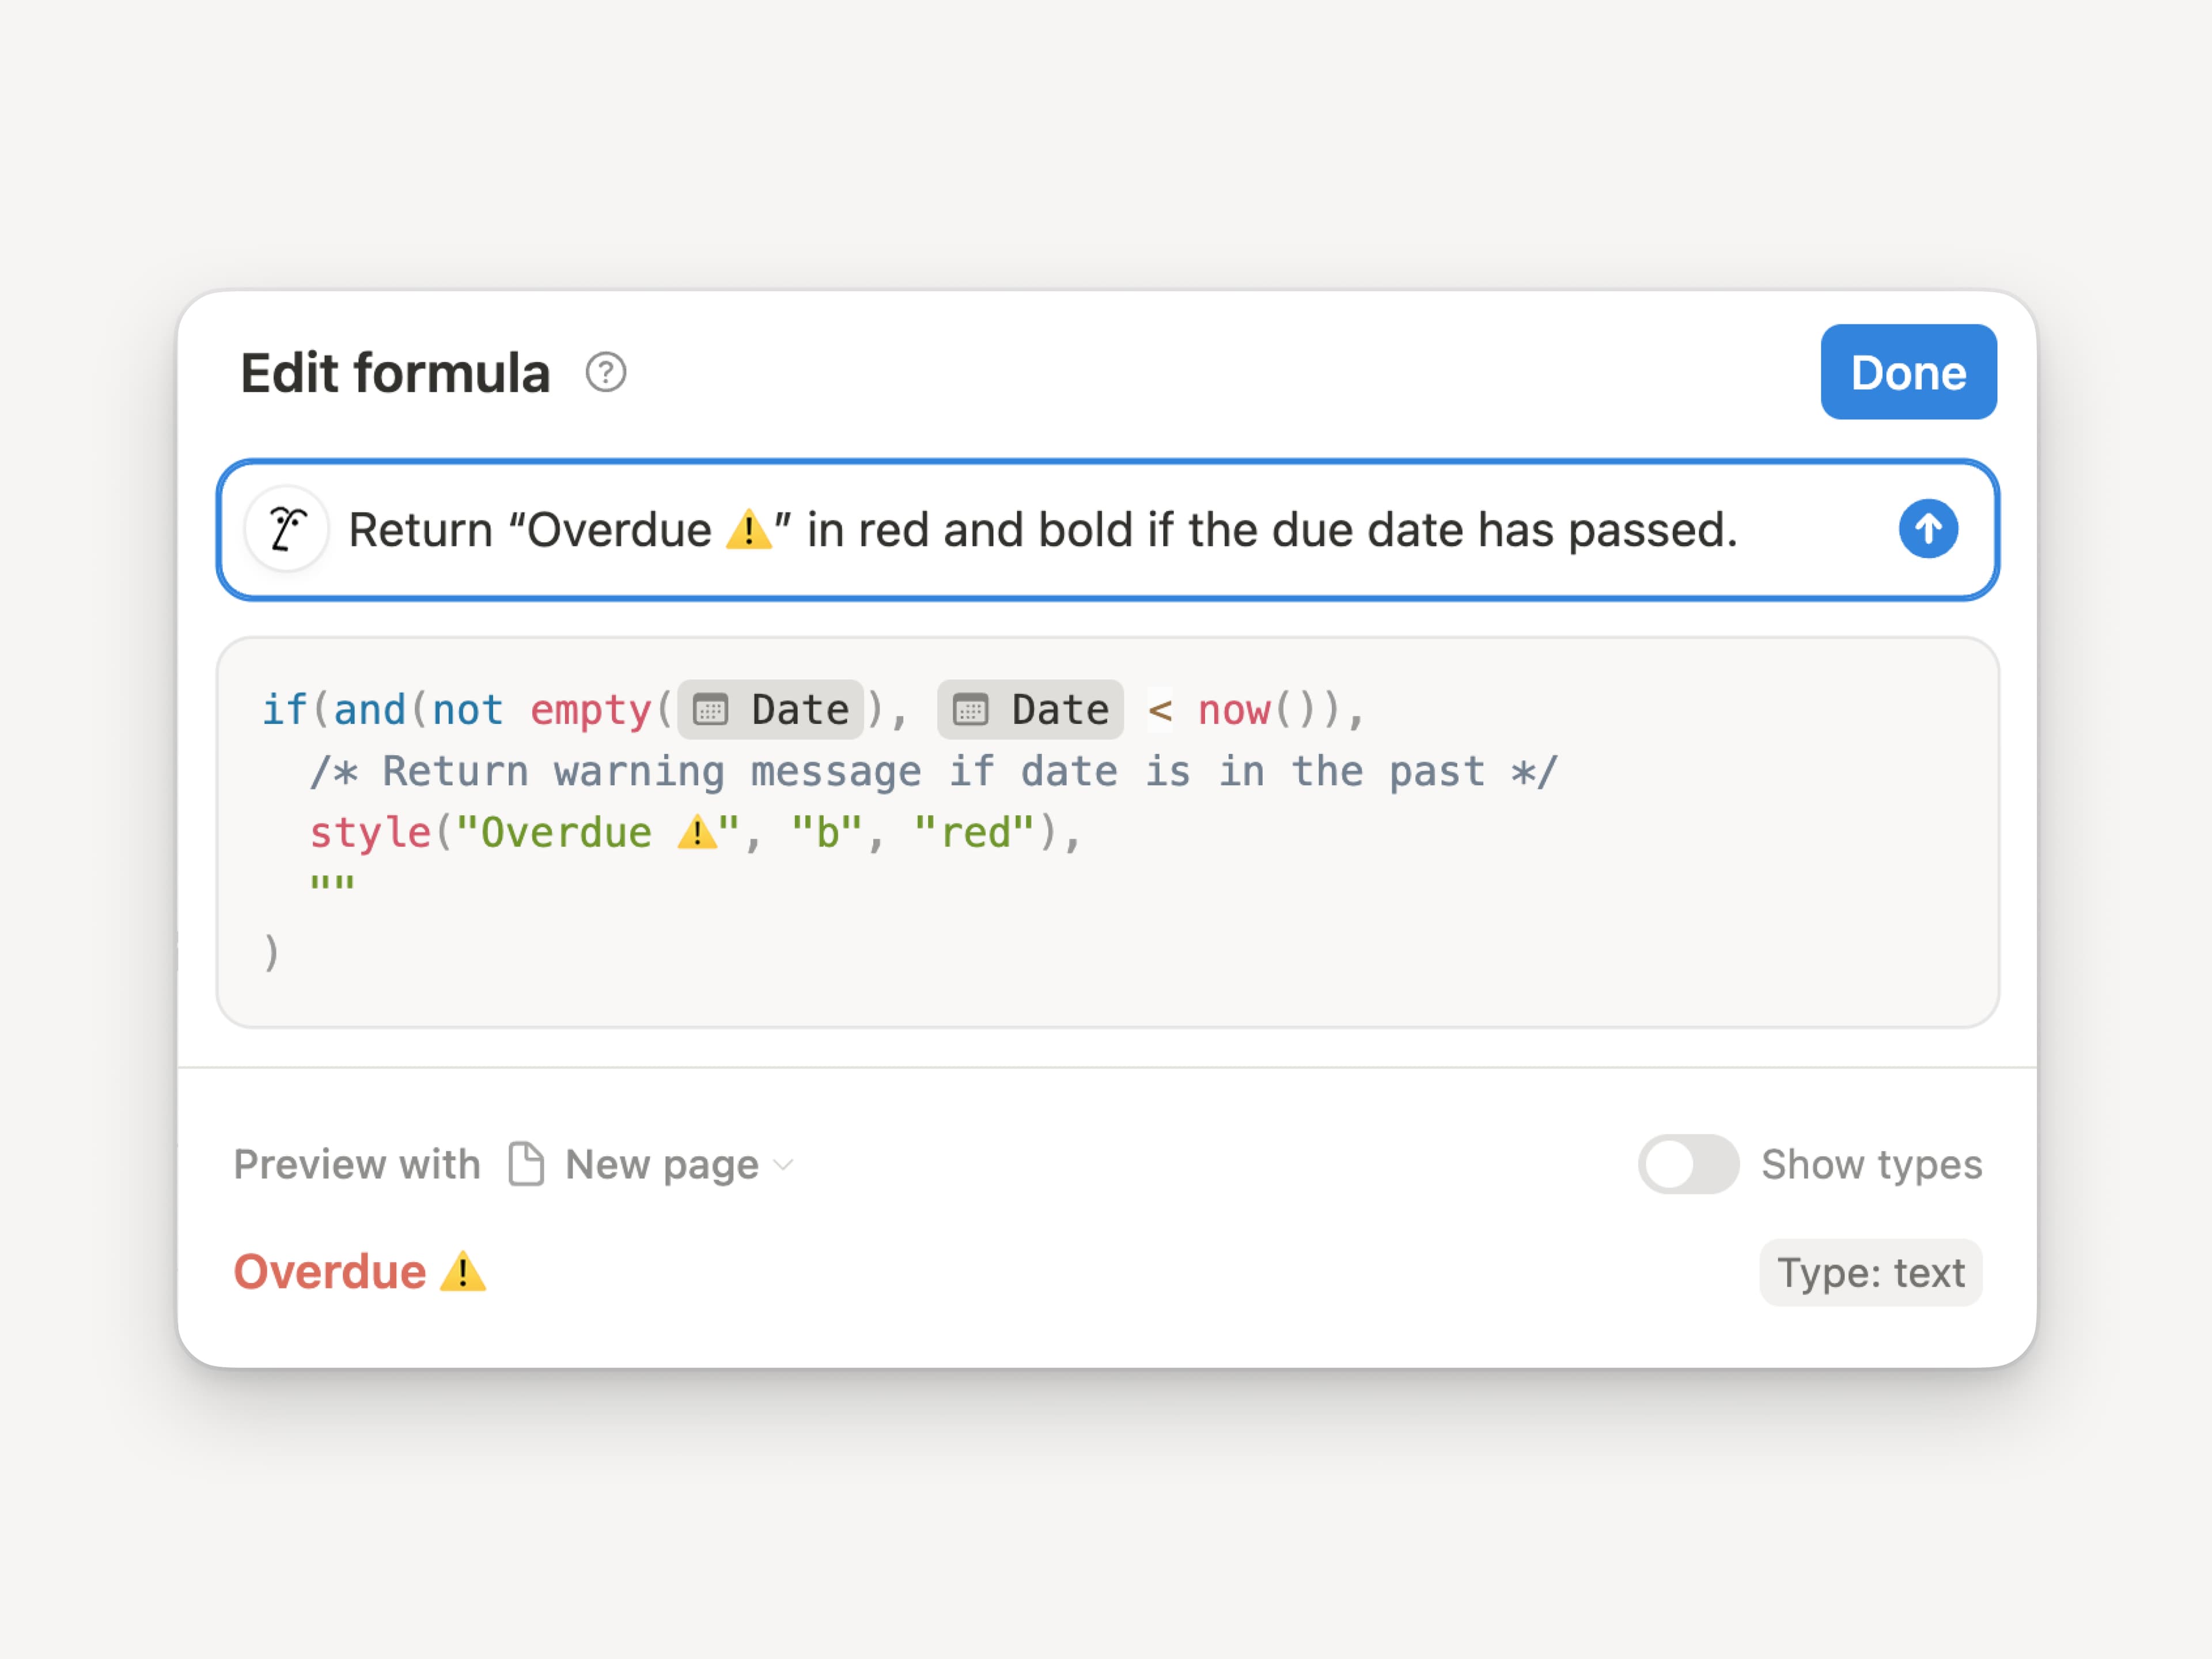Submit the AI prompt with the arrow button
This screenshot has height=1659, width=2212.
(1928, 529)
